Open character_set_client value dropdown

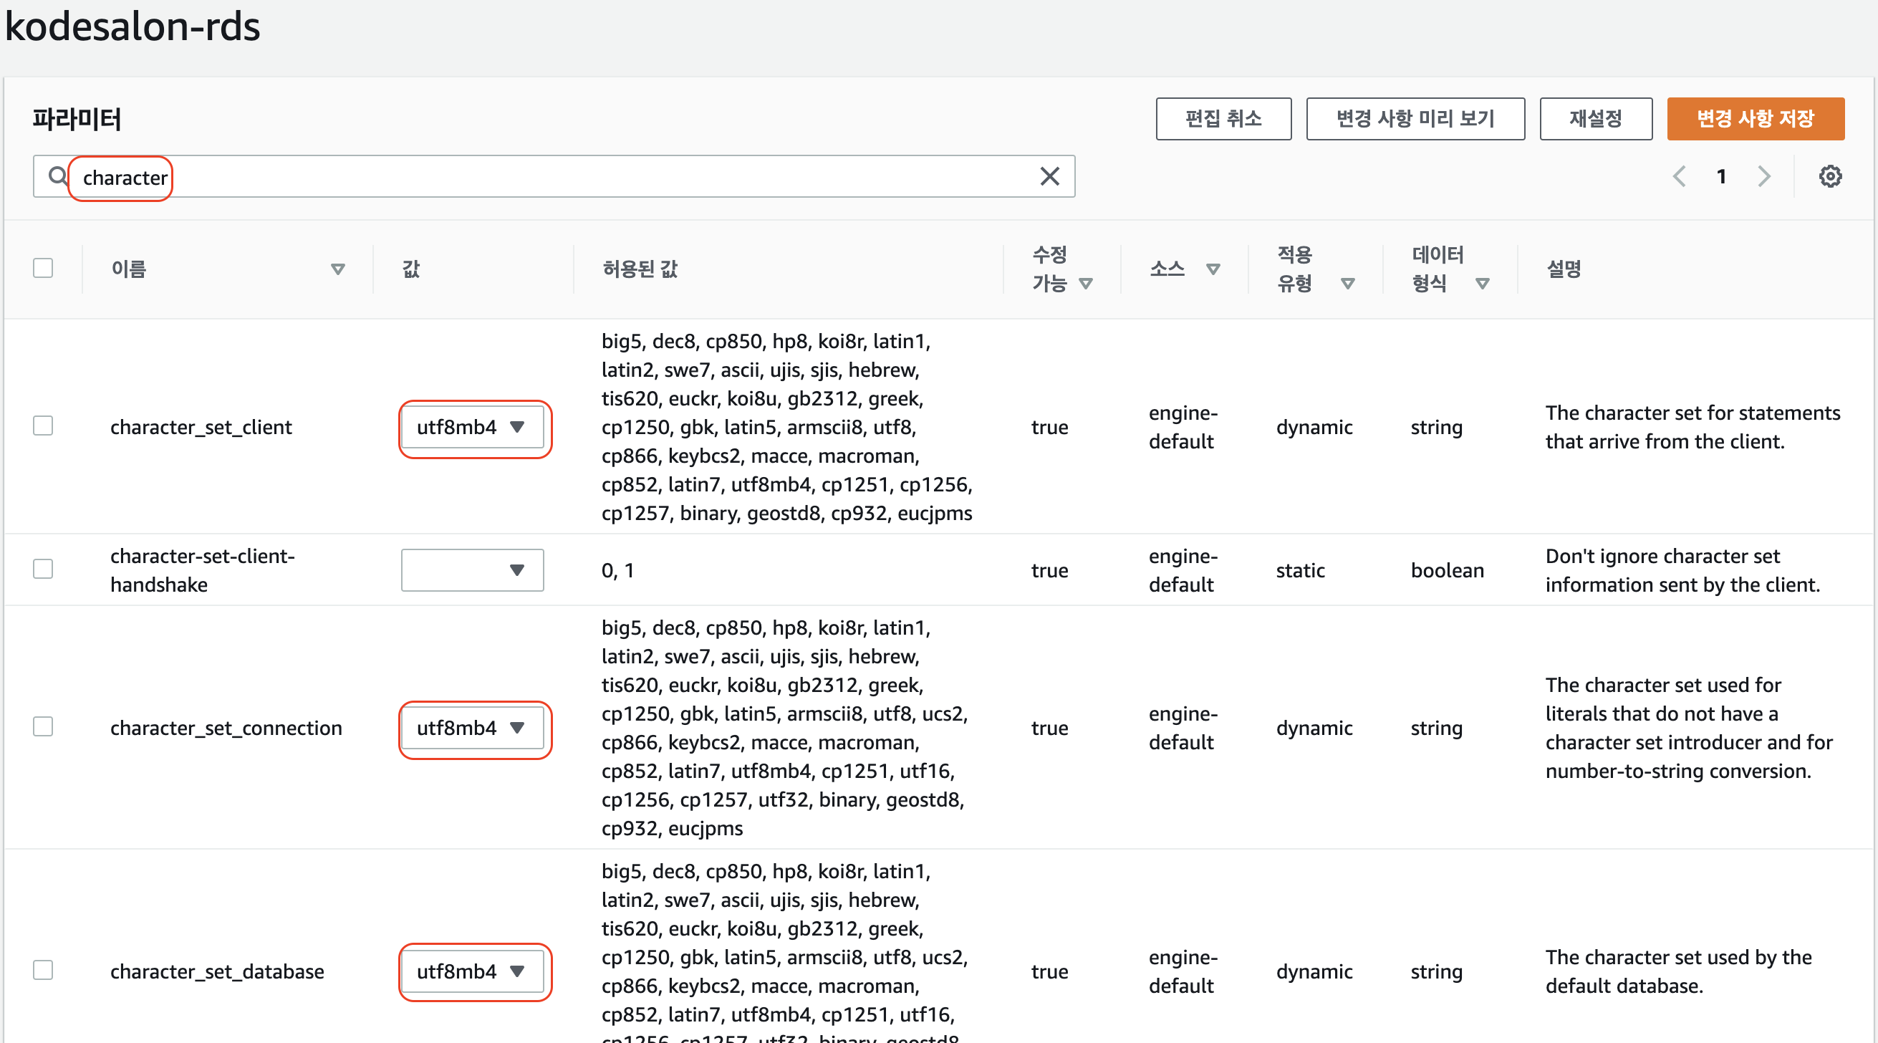click(472, 428)
